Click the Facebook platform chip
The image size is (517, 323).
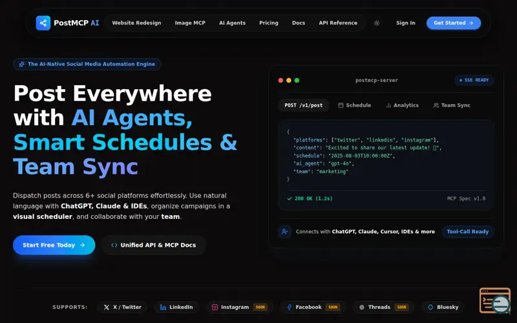coord(313,307)
